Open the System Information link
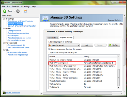This screenshot has width=127, height=97. click(13, 92)
